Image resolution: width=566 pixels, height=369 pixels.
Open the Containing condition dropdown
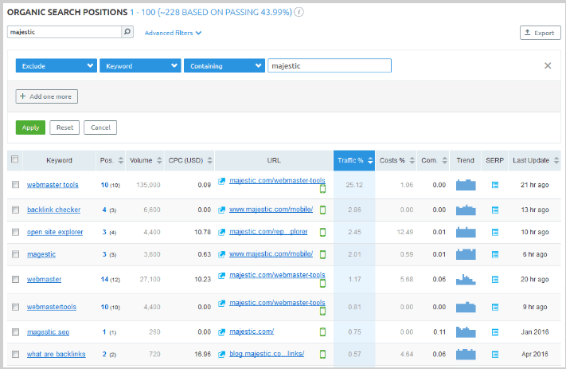(224, 66)
